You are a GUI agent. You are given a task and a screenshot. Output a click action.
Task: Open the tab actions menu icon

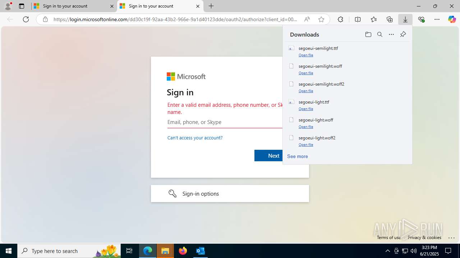22,6
